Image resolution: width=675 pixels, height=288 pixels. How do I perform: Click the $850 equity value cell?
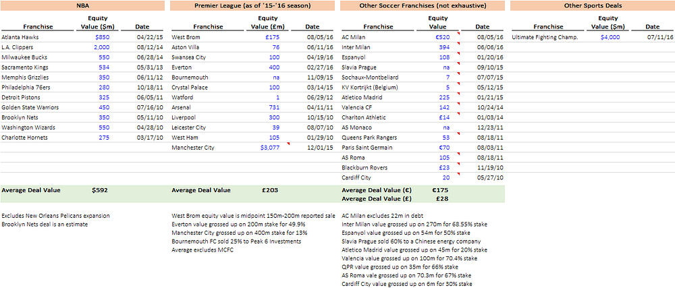click(x=103, y=37)
